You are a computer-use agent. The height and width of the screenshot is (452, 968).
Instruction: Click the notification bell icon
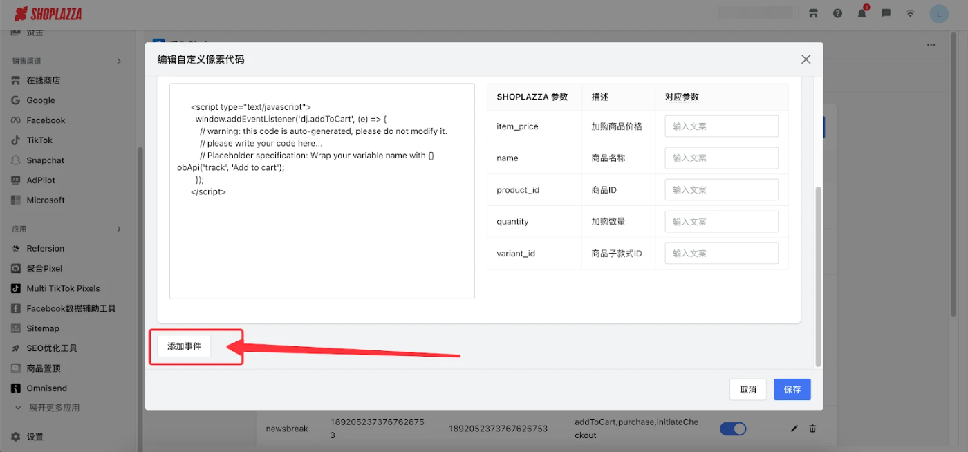862,13
